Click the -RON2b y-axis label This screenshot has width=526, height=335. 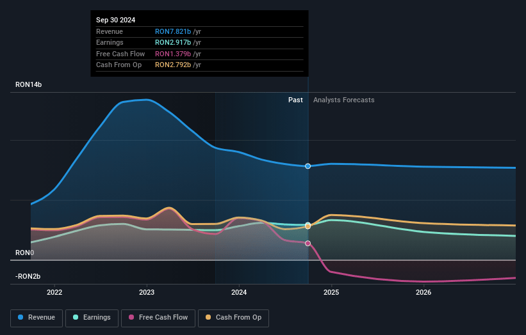pos(28,276)
